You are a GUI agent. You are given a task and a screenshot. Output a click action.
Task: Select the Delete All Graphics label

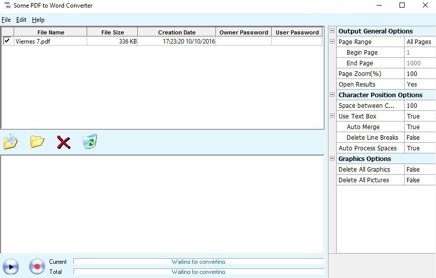[364, 170]
